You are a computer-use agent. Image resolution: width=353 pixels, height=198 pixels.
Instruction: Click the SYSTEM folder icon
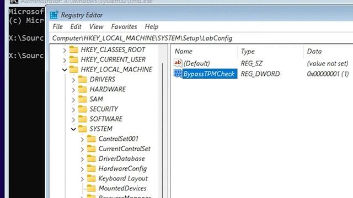pos(82,128)
